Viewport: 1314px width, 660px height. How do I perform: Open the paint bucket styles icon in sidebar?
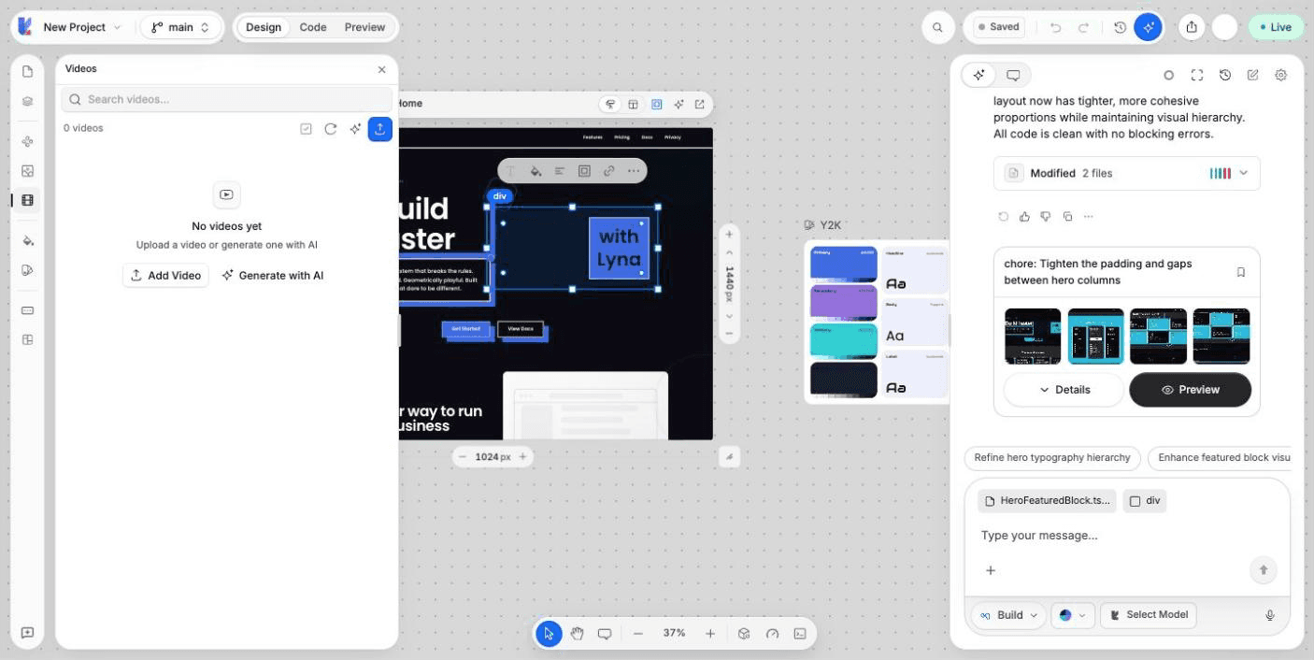(27, 240)
